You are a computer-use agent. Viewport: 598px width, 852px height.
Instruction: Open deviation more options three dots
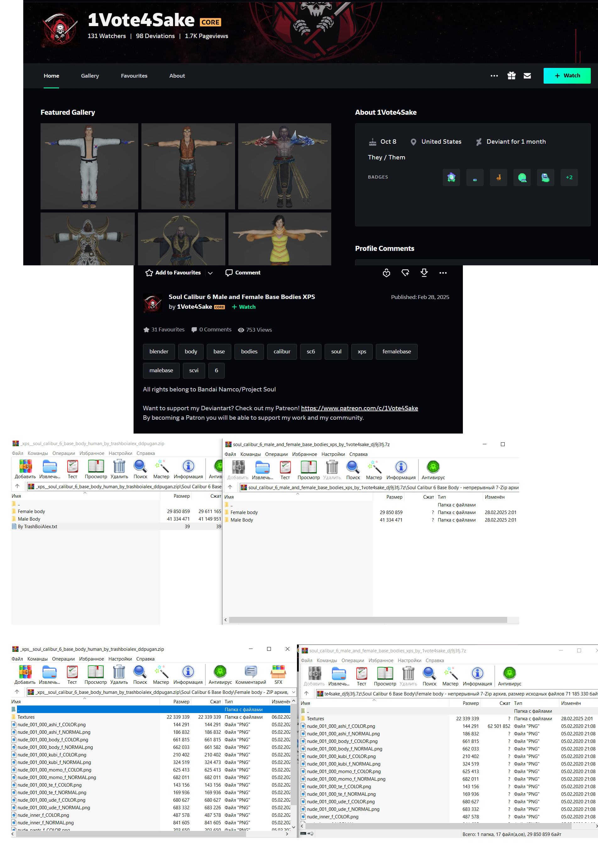click(443, 273)
